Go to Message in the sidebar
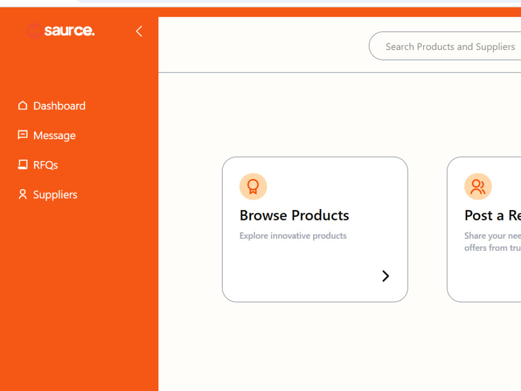 [46, 136]
